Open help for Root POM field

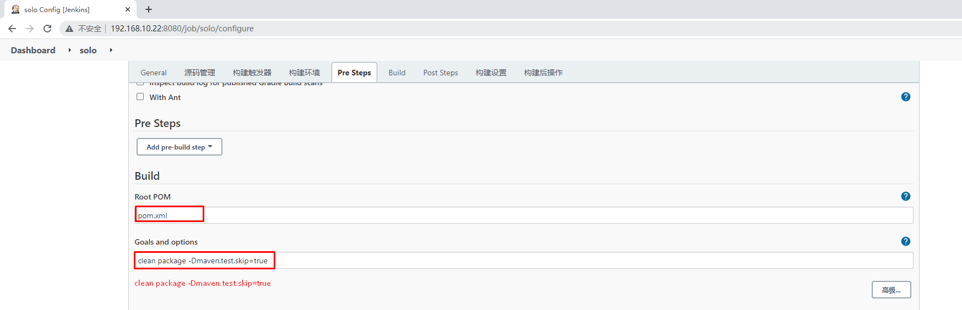tap(905, 196)
